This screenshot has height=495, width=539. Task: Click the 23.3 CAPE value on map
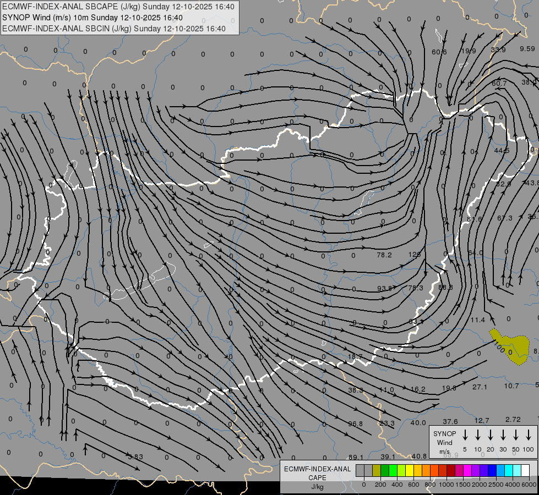point(387,423)
